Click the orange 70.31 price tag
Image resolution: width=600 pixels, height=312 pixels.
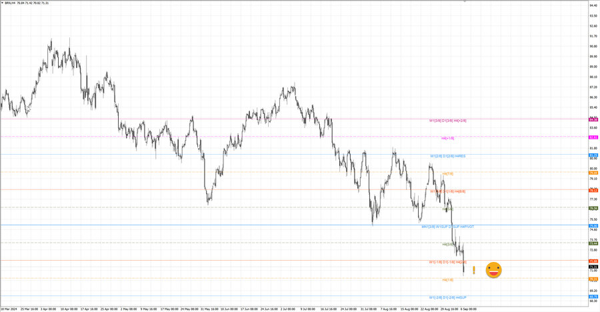593,279
